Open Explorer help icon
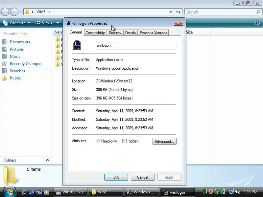263x197 pixels. pos(257,23)
